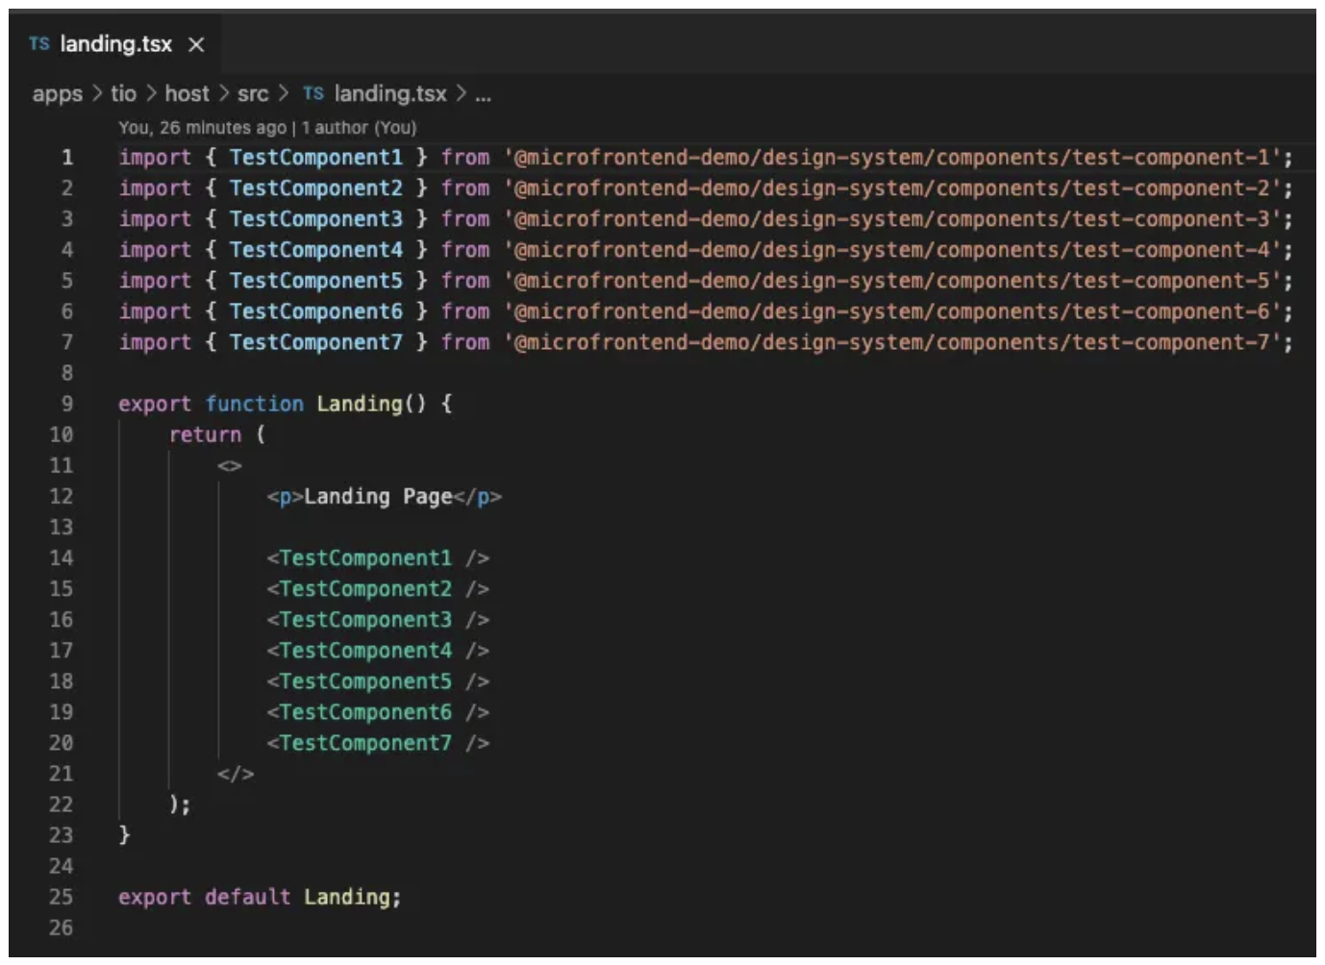Image resolution: width=1325 pixels, height=965 pixels.
Task: Click 'Landing()' function name on line 9
Action: tap(371, 404)
